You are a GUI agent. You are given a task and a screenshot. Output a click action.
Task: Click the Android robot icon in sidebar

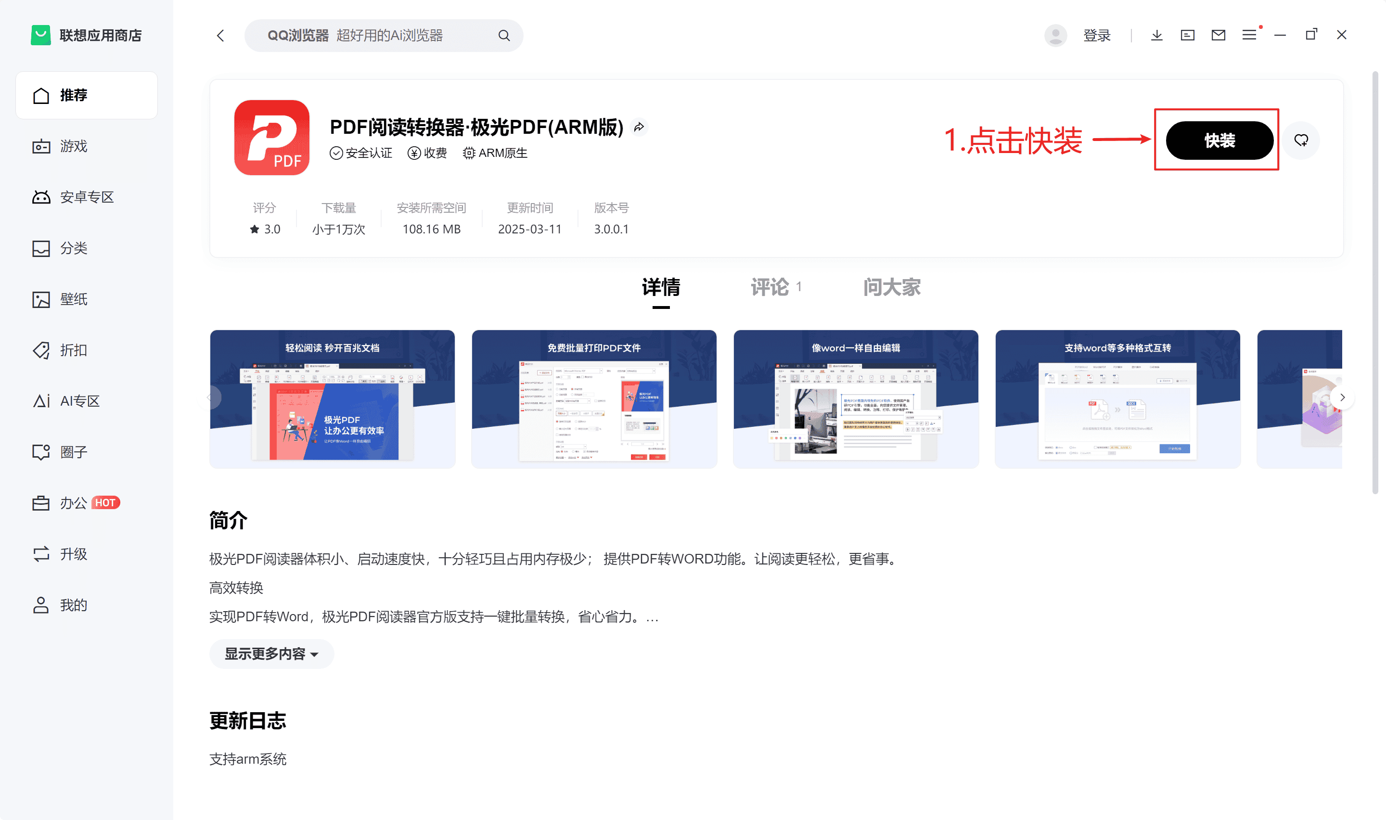coord(41,197)
